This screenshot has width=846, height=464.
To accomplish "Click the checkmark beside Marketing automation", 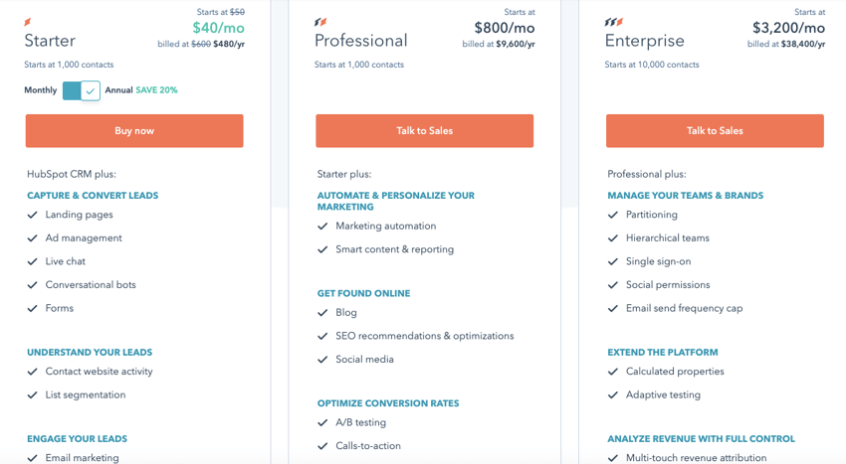I will pyautogui.click(x=322, y=227).
